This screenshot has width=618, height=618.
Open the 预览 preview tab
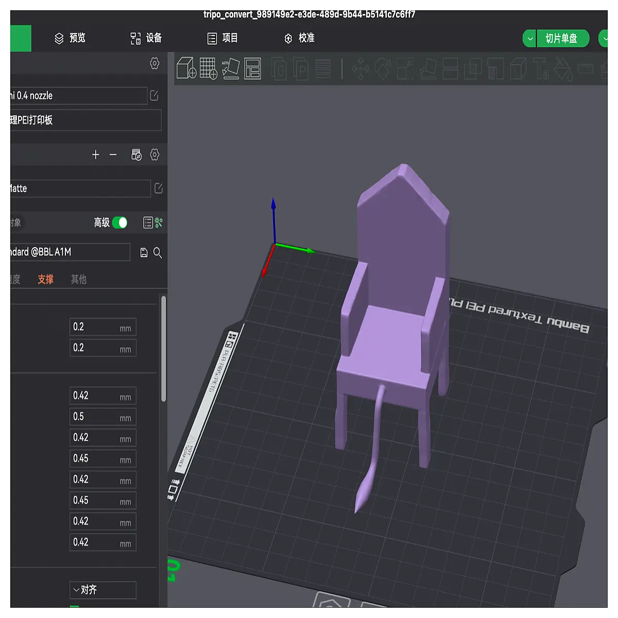tap(70, 38)
